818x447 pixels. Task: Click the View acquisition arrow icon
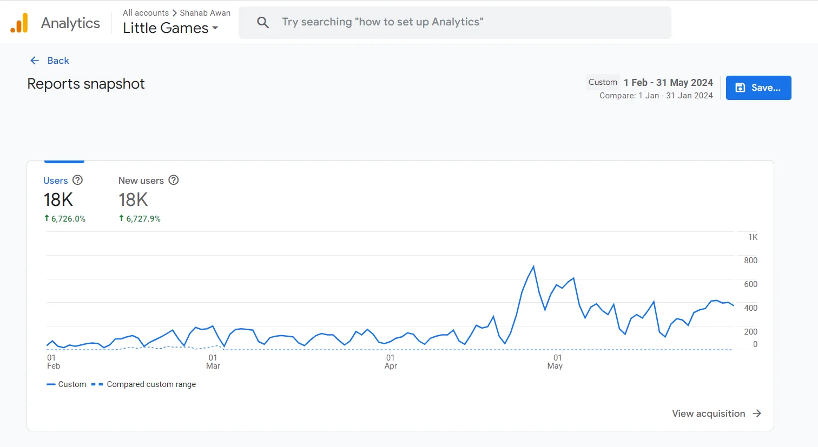[757, 413]
